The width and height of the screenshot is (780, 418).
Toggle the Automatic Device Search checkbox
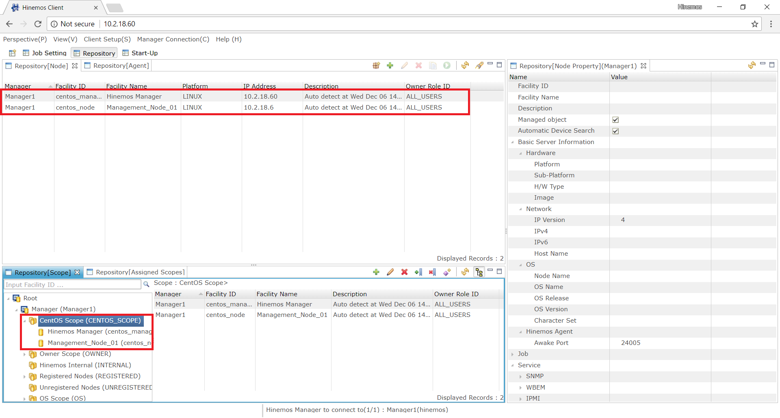coord(615,131)
